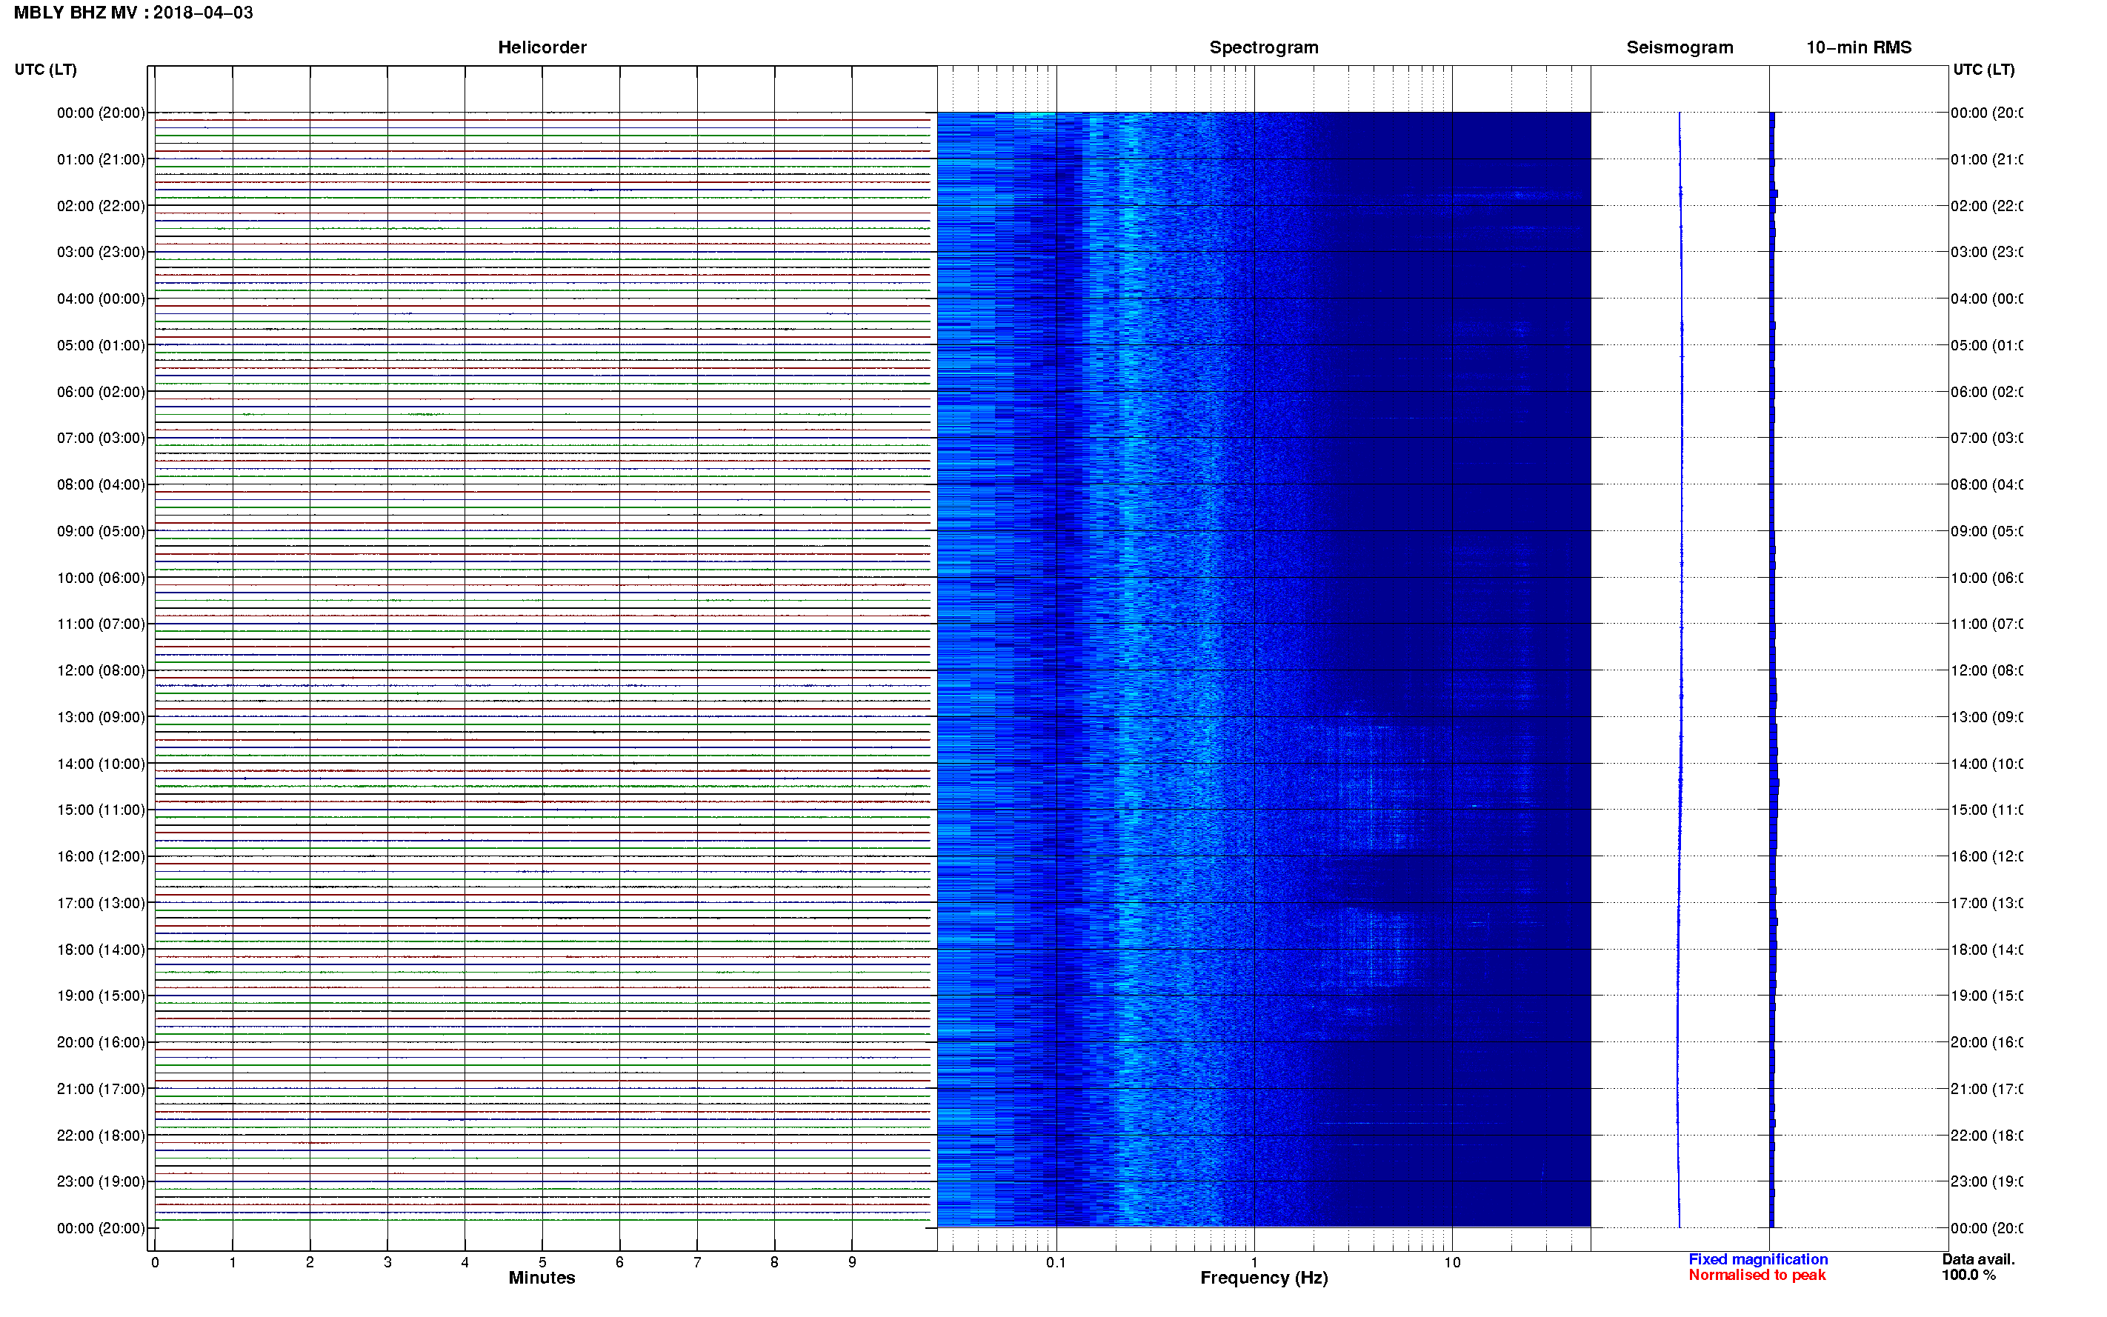Click minute tick label '9' on Helicorder axis
This screenshot has width=2107, height=1317.
[852, 1263]
